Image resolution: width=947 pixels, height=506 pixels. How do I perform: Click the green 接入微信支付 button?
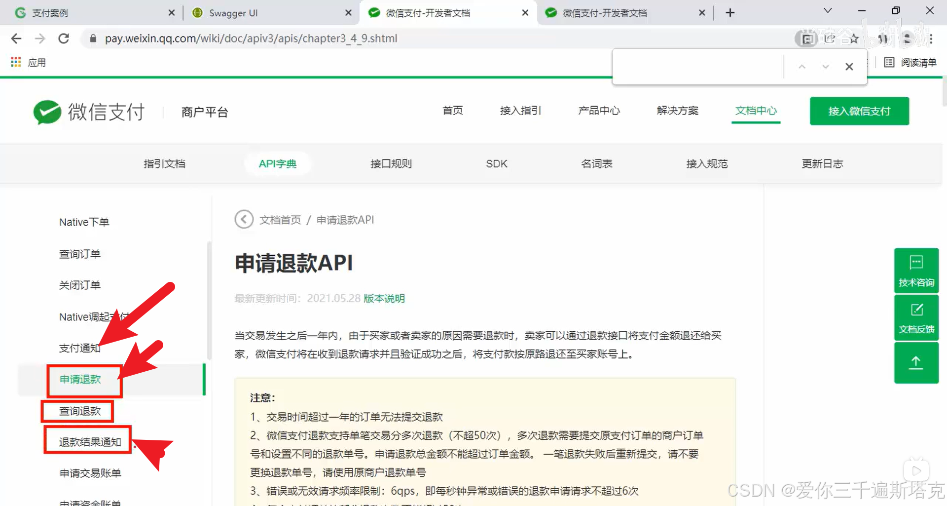[x=859, y=111]
